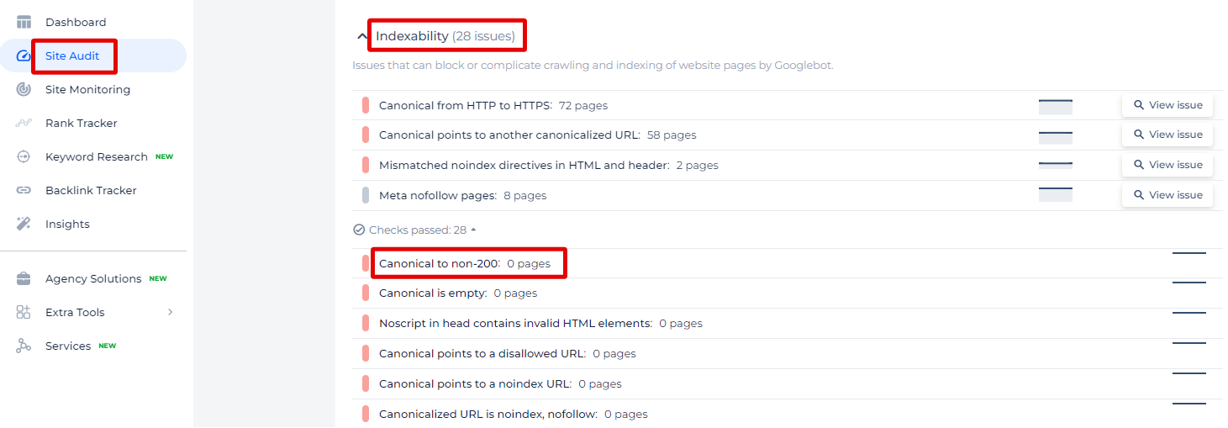
Task: Open Services in the sidebar
Action: click(x=68, y=346)
